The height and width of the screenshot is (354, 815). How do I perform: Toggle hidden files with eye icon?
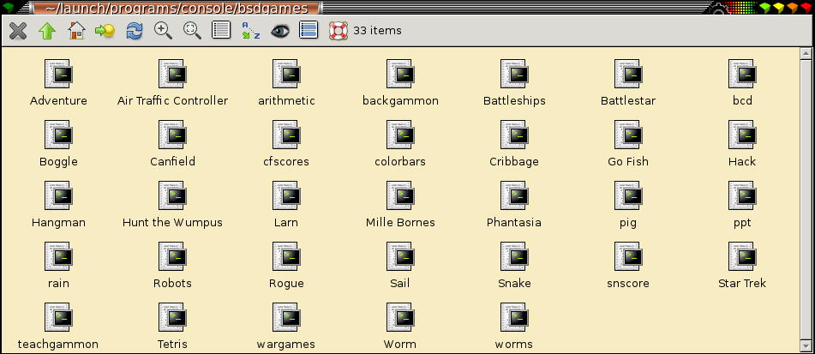279,31
